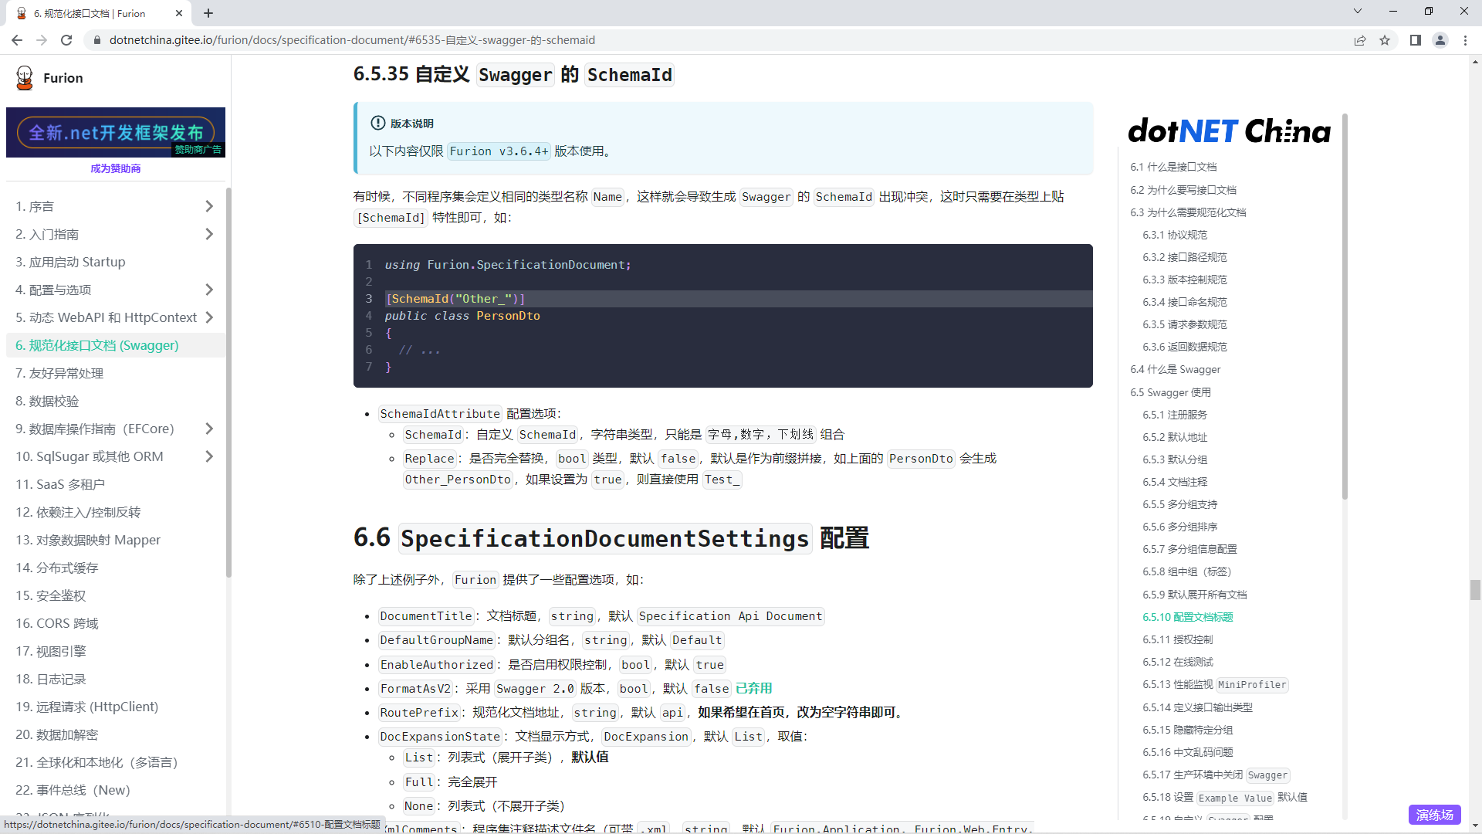
Task: Reload the page with refresh icon
Action: (66, 40)
